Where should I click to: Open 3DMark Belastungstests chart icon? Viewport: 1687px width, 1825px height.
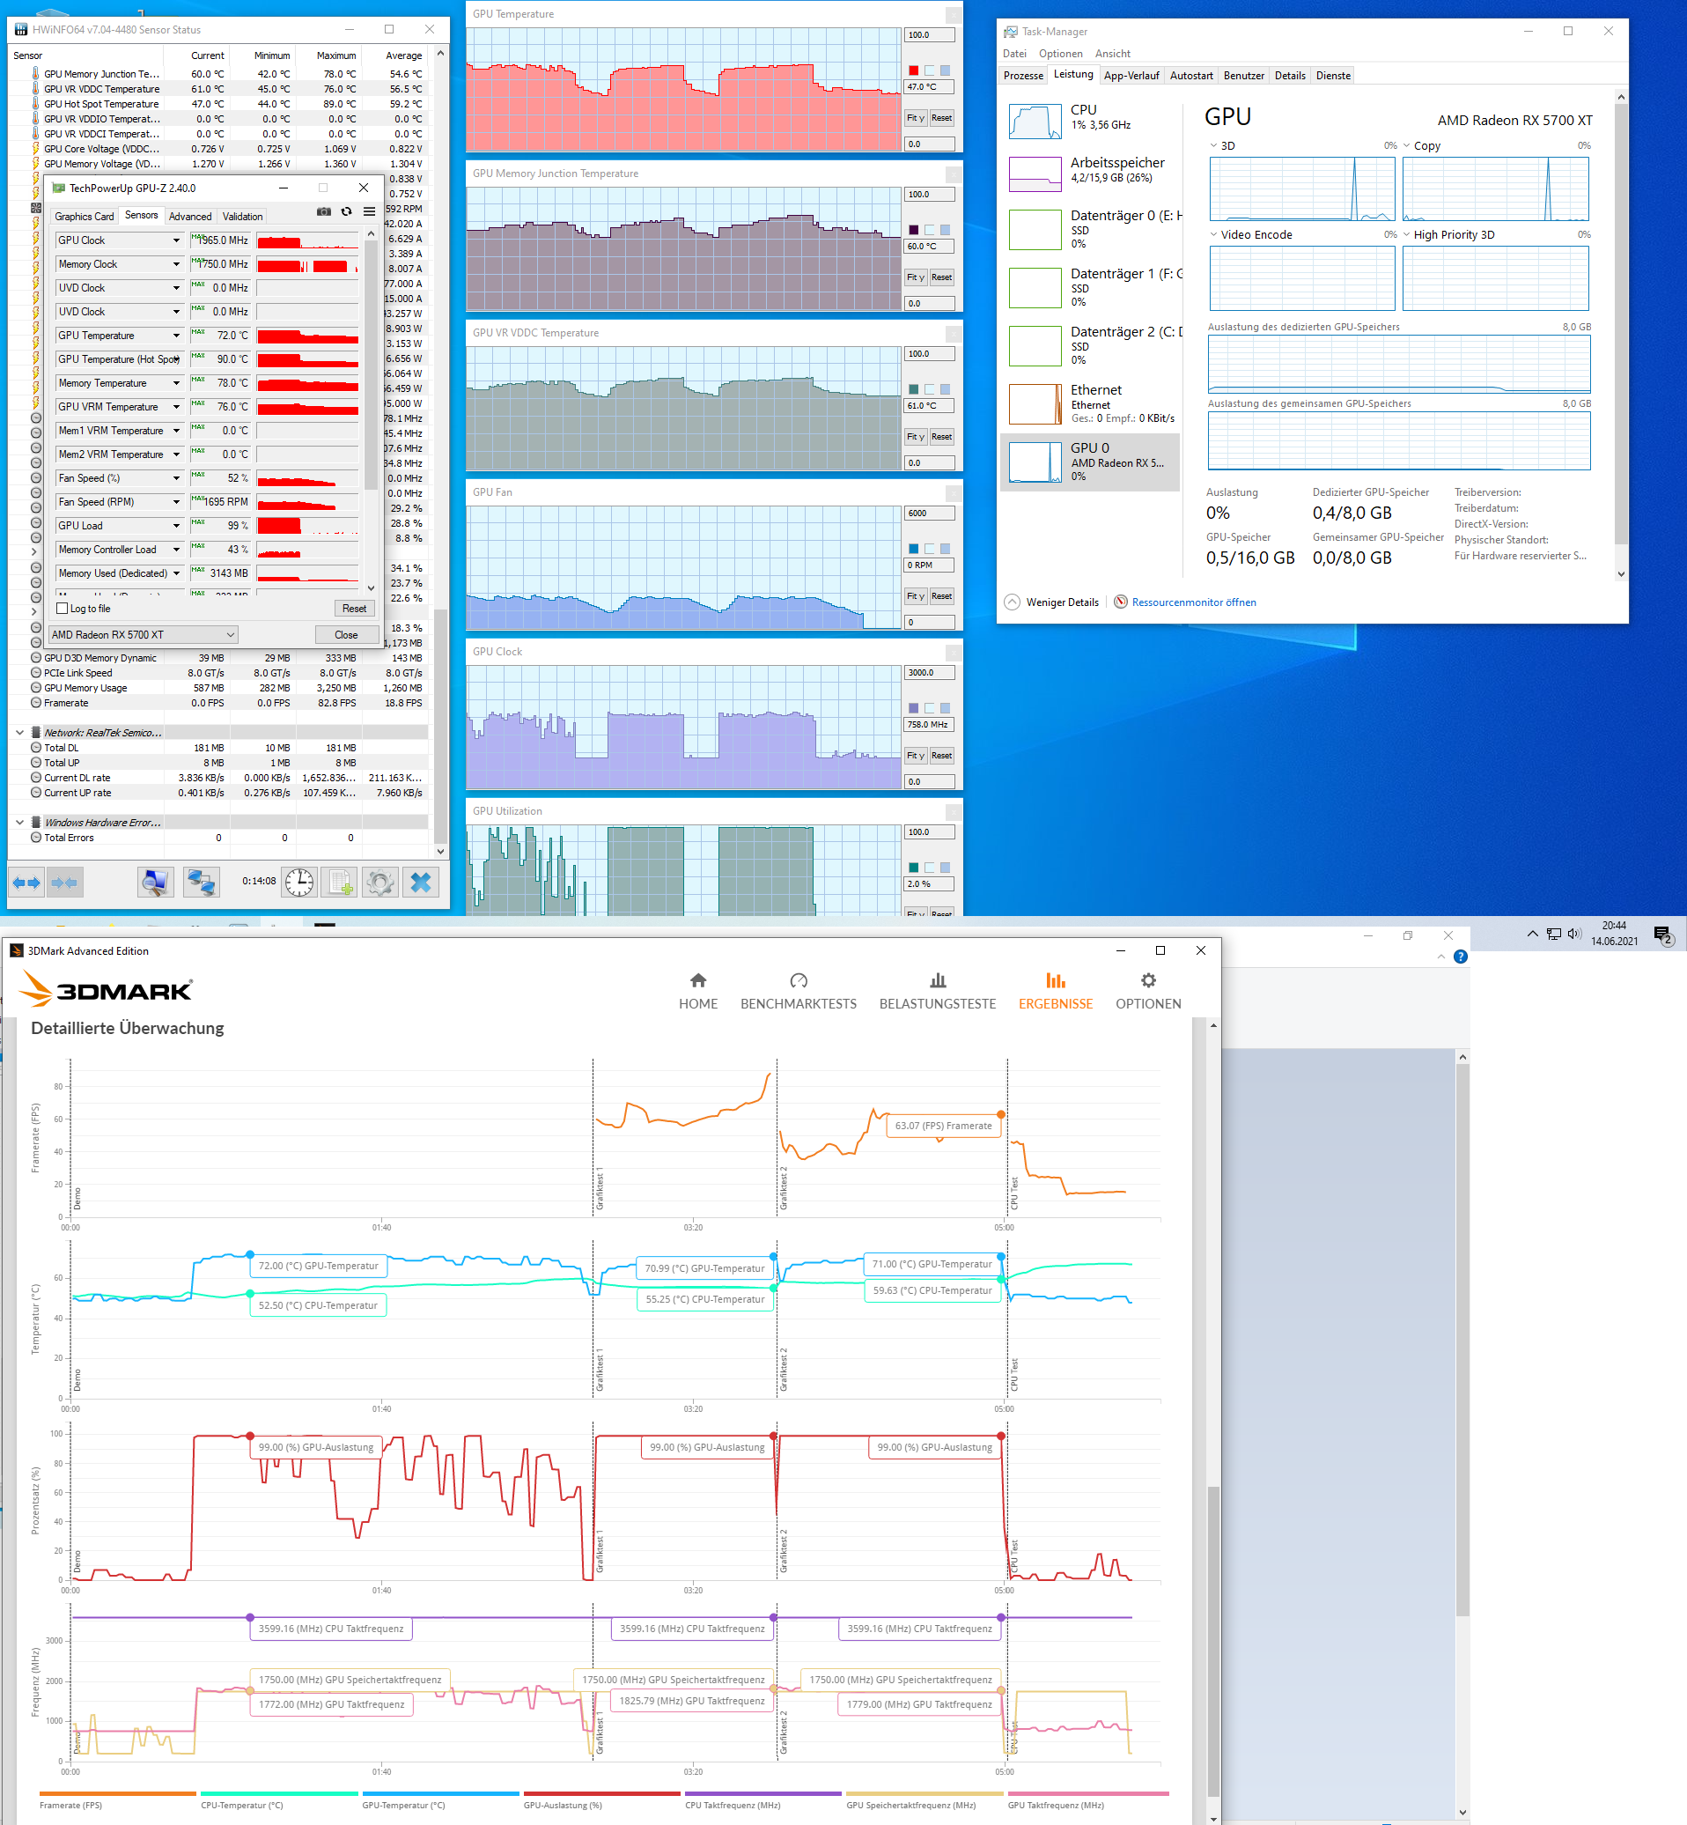(938, 979)
